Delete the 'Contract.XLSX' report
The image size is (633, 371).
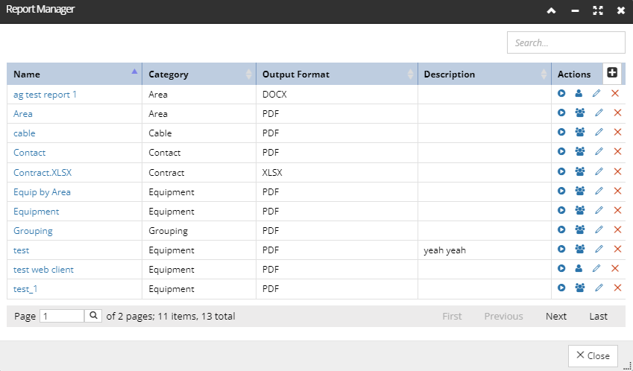(x=617, y=171)
